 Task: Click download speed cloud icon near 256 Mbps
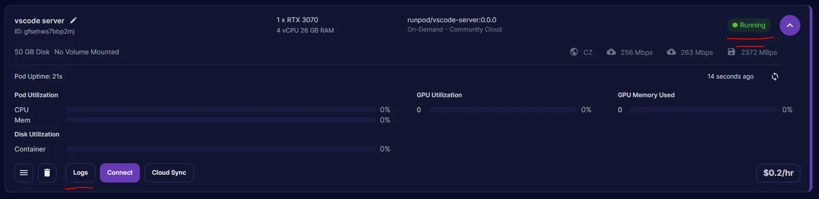pyautogui.click(x=611, y=52)
